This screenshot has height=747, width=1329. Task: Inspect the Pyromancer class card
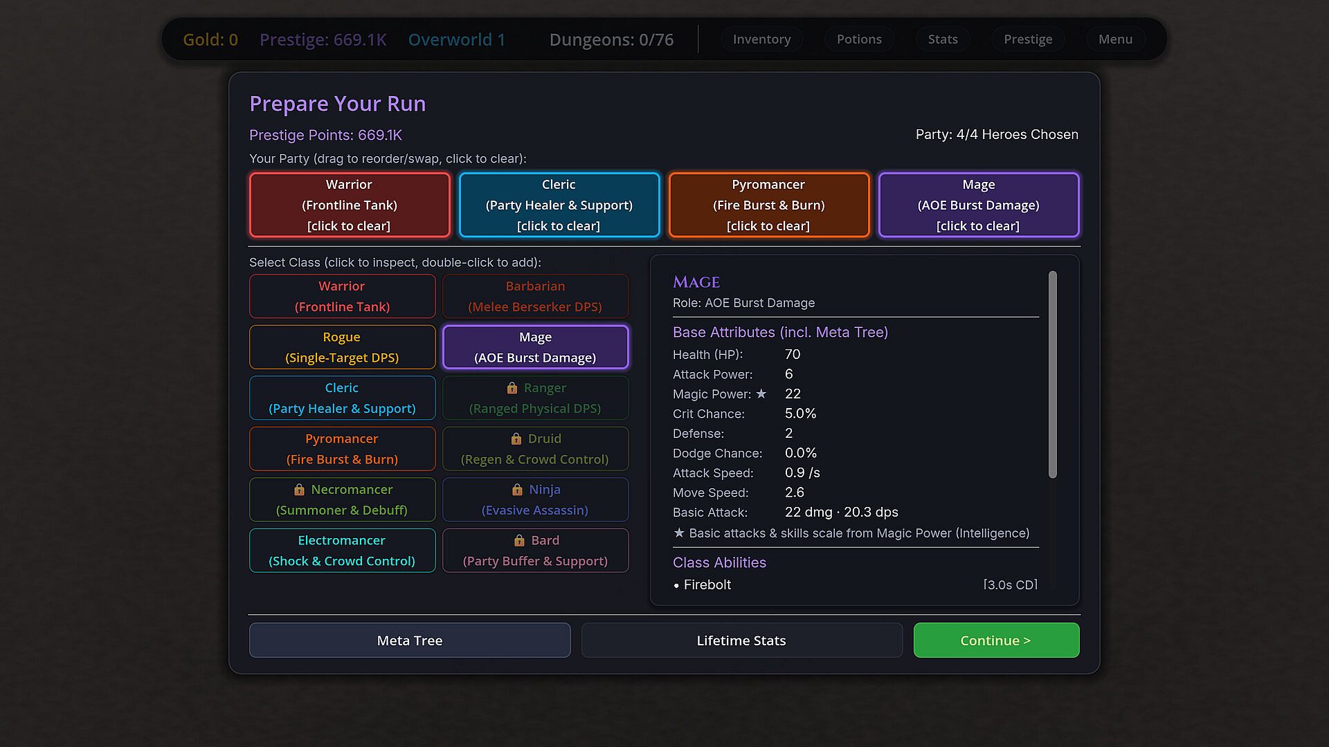(x=342, y=449)
